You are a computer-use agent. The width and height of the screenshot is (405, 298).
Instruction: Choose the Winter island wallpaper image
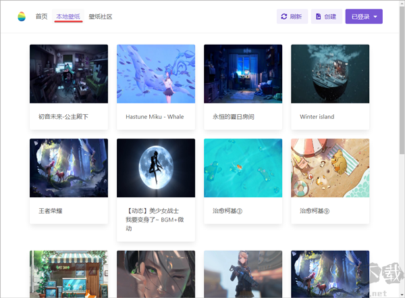[x=330, y=74]
